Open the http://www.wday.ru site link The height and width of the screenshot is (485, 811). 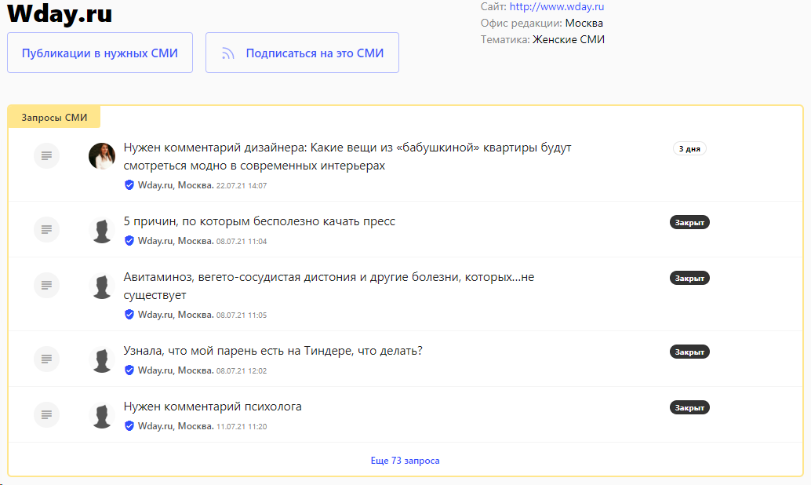pos(556,6)
